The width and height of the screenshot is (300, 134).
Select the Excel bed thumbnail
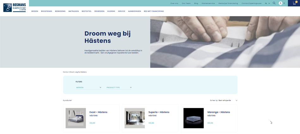click(x=76, y=118)
